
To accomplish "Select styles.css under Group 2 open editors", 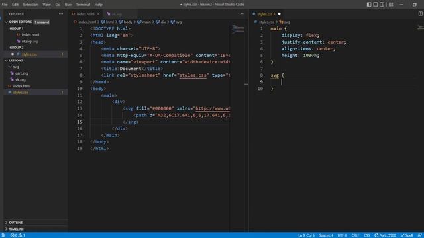I will pos(29,54).
